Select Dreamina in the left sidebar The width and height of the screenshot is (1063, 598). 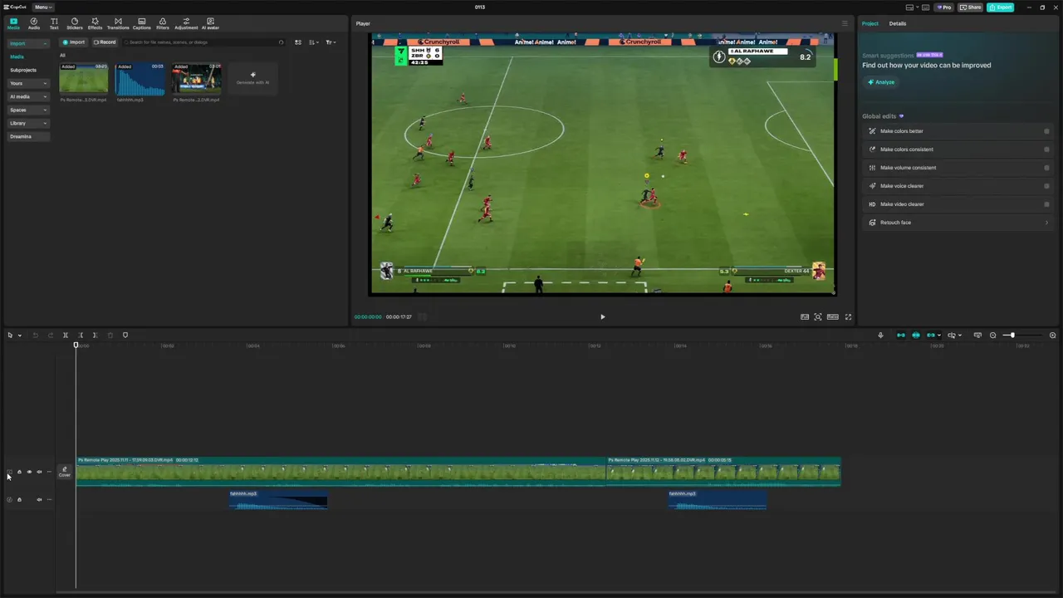[28, 136]
